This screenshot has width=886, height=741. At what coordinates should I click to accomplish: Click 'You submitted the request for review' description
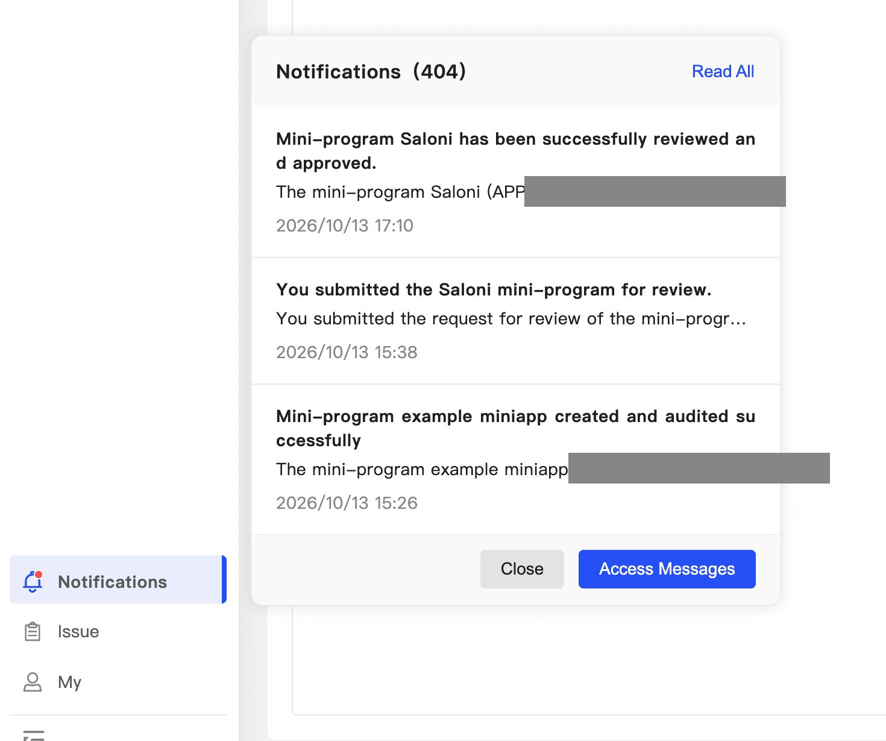(x=511, y=318)
